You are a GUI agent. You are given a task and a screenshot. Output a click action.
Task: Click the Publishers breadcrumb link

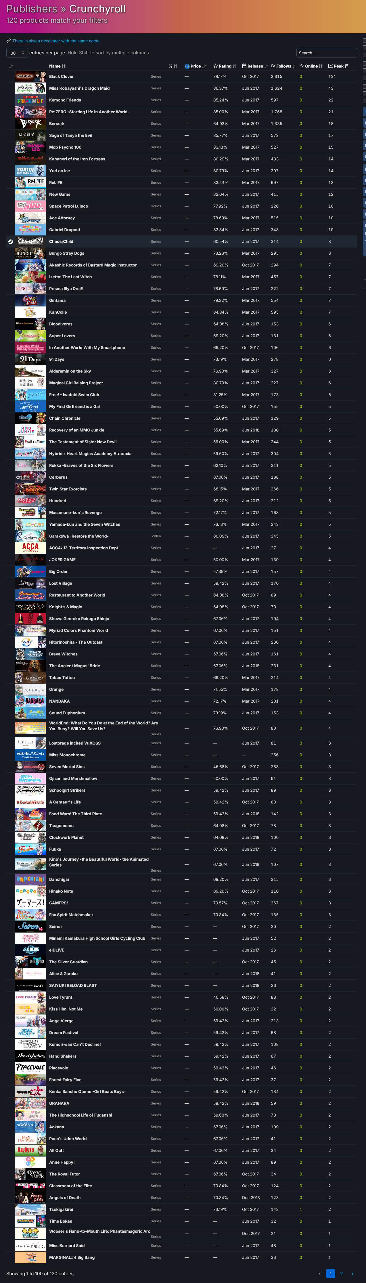point(32,9)
